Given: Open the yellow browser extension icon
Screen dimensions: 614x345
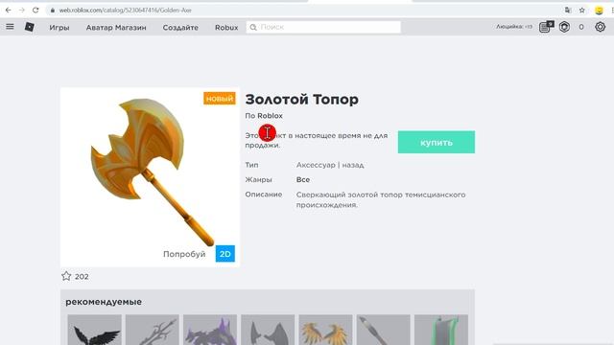Looking at the screenshot, I should [x=599, y=11].
